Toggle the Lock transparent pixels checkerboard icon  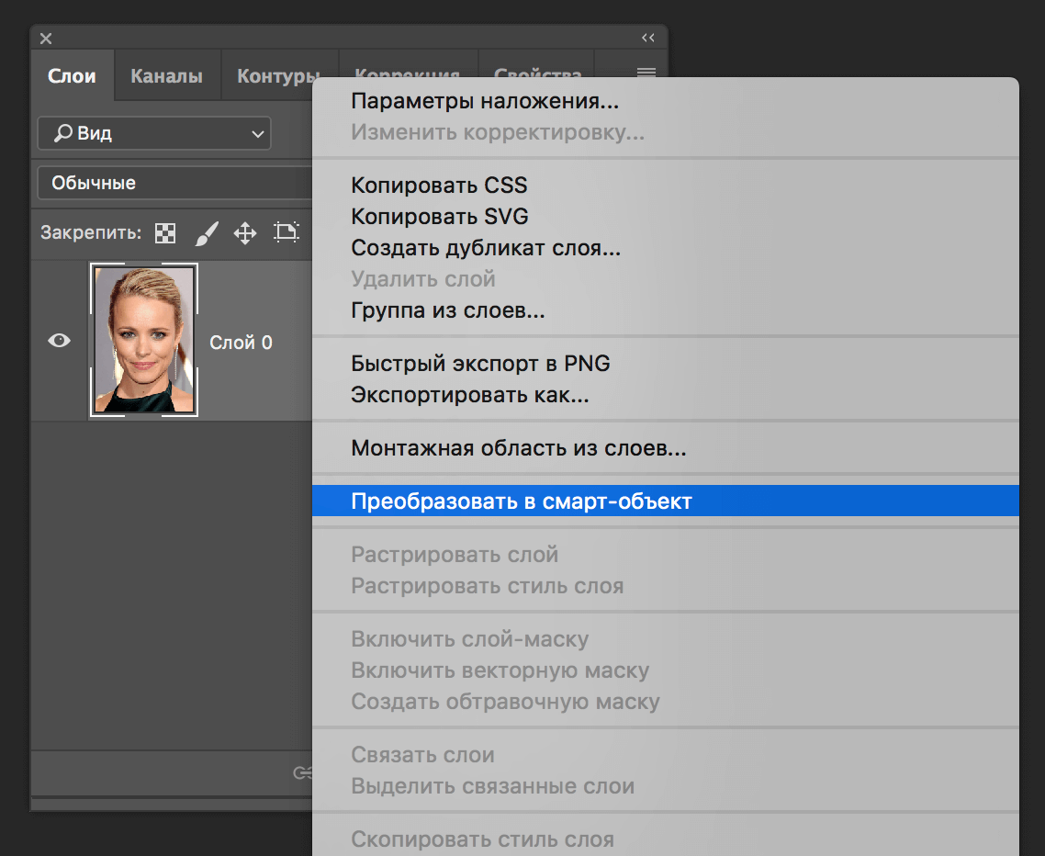click(x=164, y=232)
